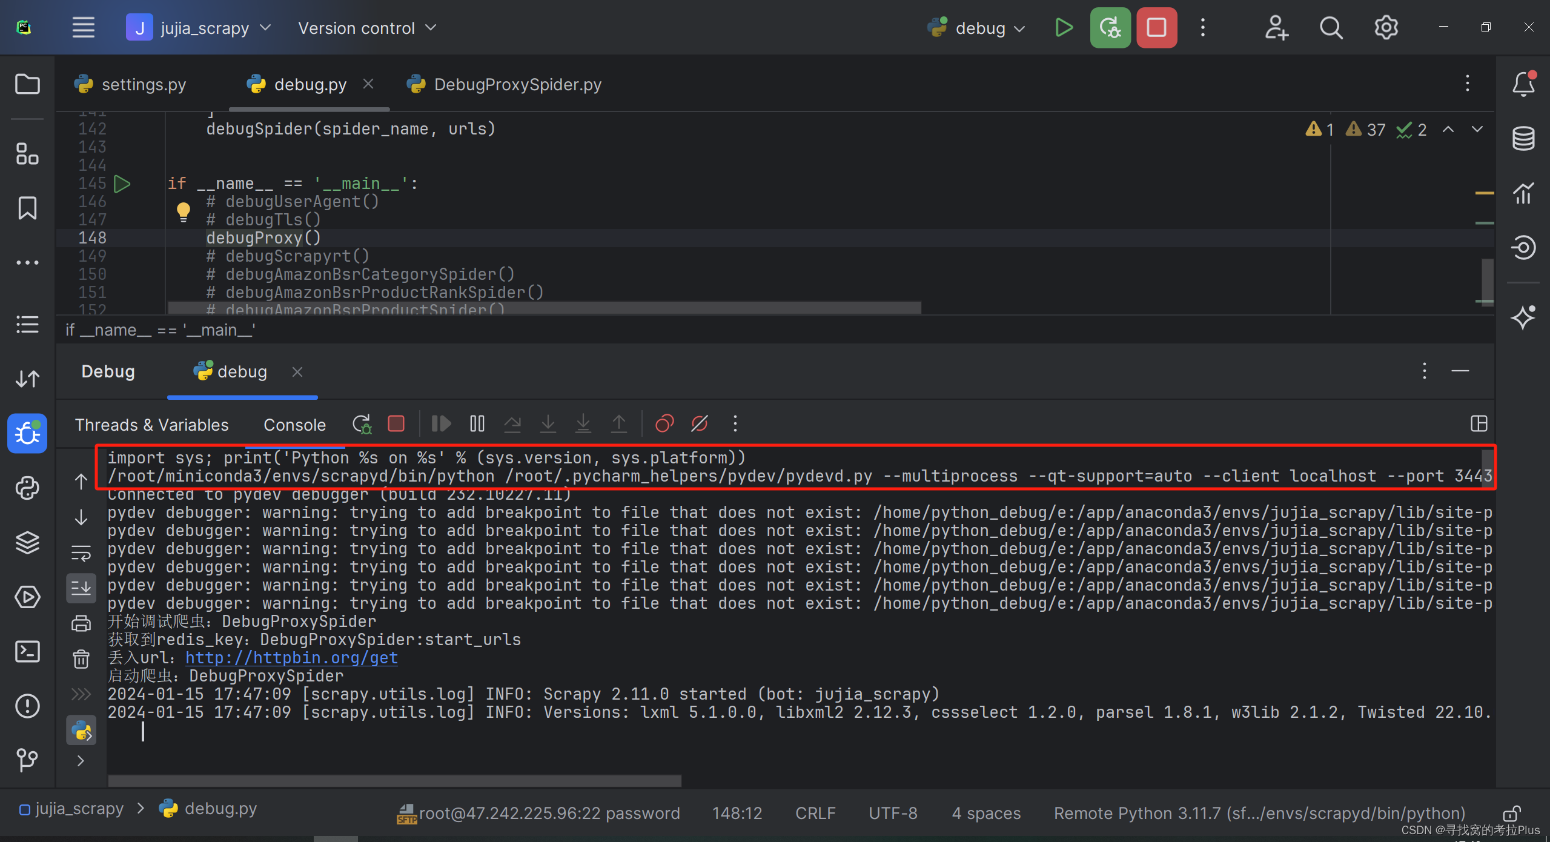Screen dimensions: 1550x842
Task: Toggle Soft-Wrap in console gutter
Action: (81, 552)
